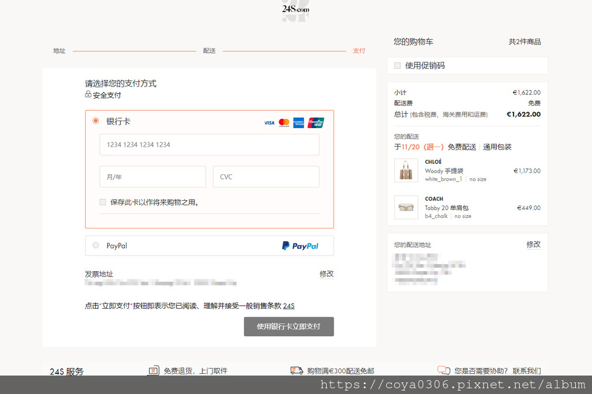Open the Chloé Woody bag thumbnail
Viewport: 592px width, 394px height.
point(406,170)
